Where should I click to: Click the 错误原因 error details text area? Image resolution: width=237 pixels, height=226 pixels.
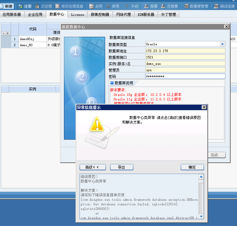pos(139,196)
